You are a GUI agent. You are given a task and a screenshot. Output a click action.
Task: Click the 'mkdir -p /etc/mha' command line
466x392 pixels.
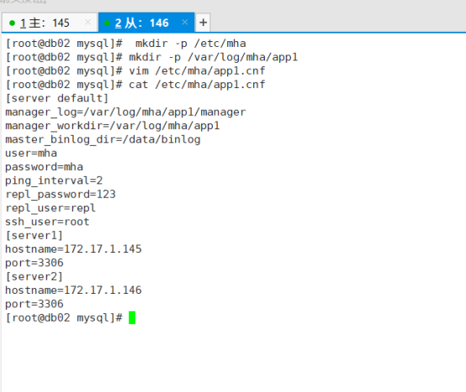(126, 44)
